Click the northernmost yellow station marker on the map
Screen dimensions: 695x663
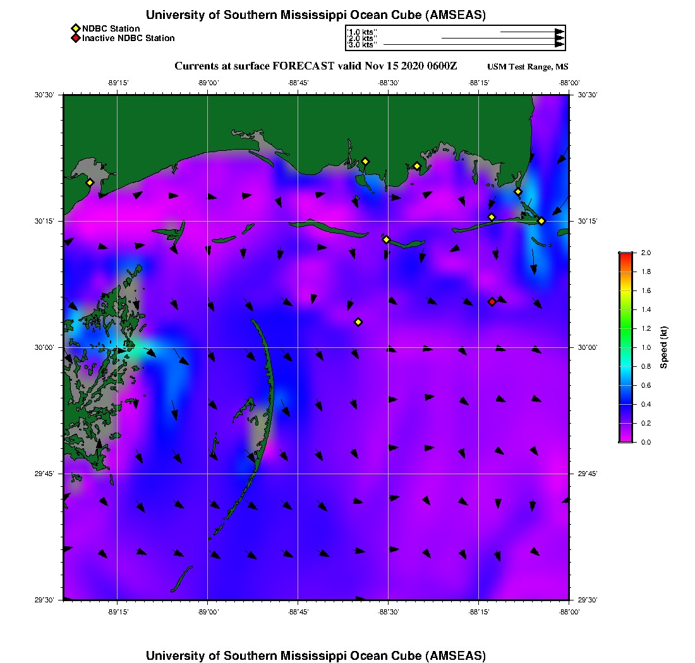[x=365, y=161]
